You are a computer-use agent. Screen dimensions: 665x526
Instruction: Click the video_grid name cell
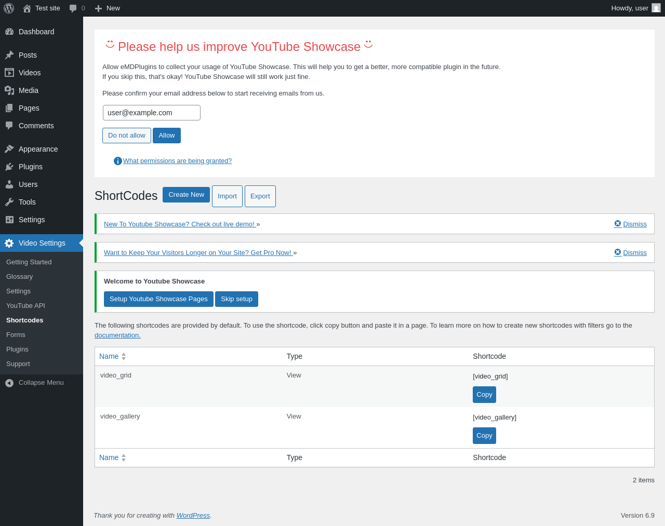coord(116,375)
